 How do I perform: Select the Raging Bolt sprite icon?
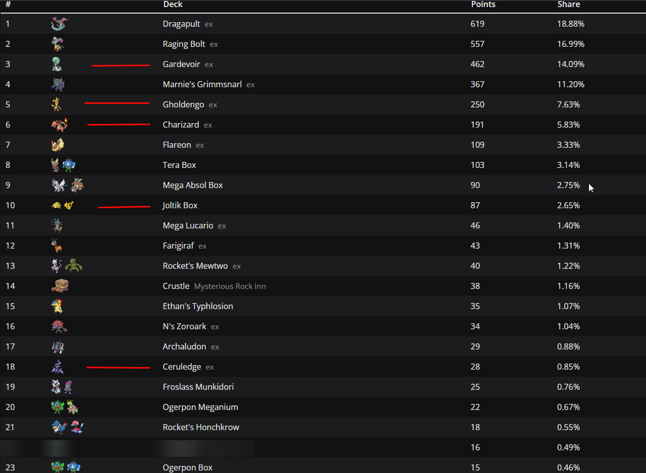point(58,44)
